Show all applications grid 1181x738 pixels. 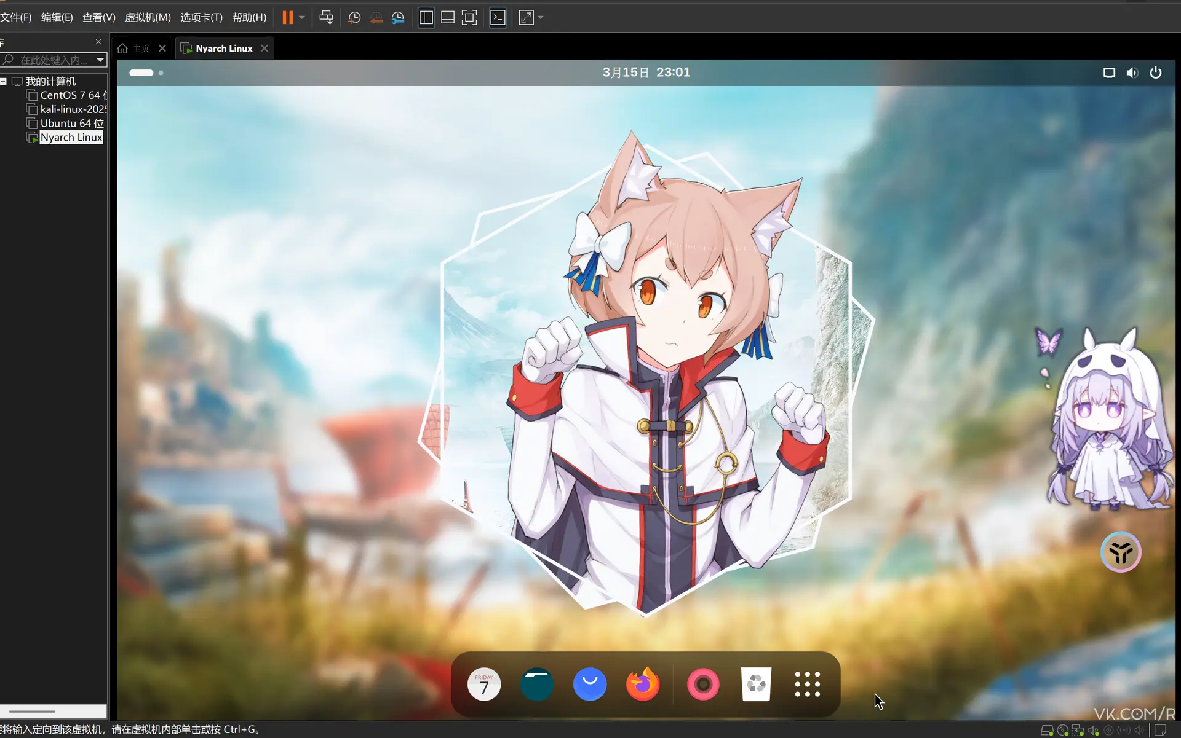(808, 684)
